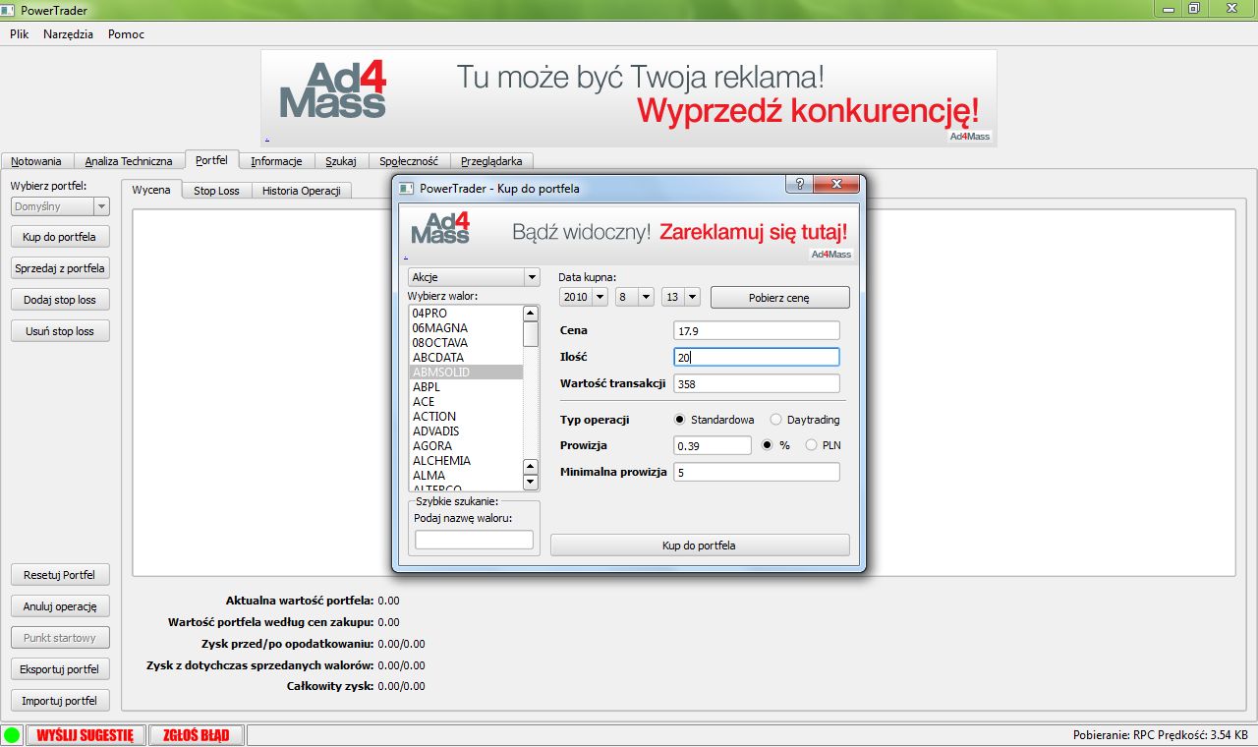Switch to the Informacje tab
The height and width of the screenshot is (747, 1258).
[277, 161]
